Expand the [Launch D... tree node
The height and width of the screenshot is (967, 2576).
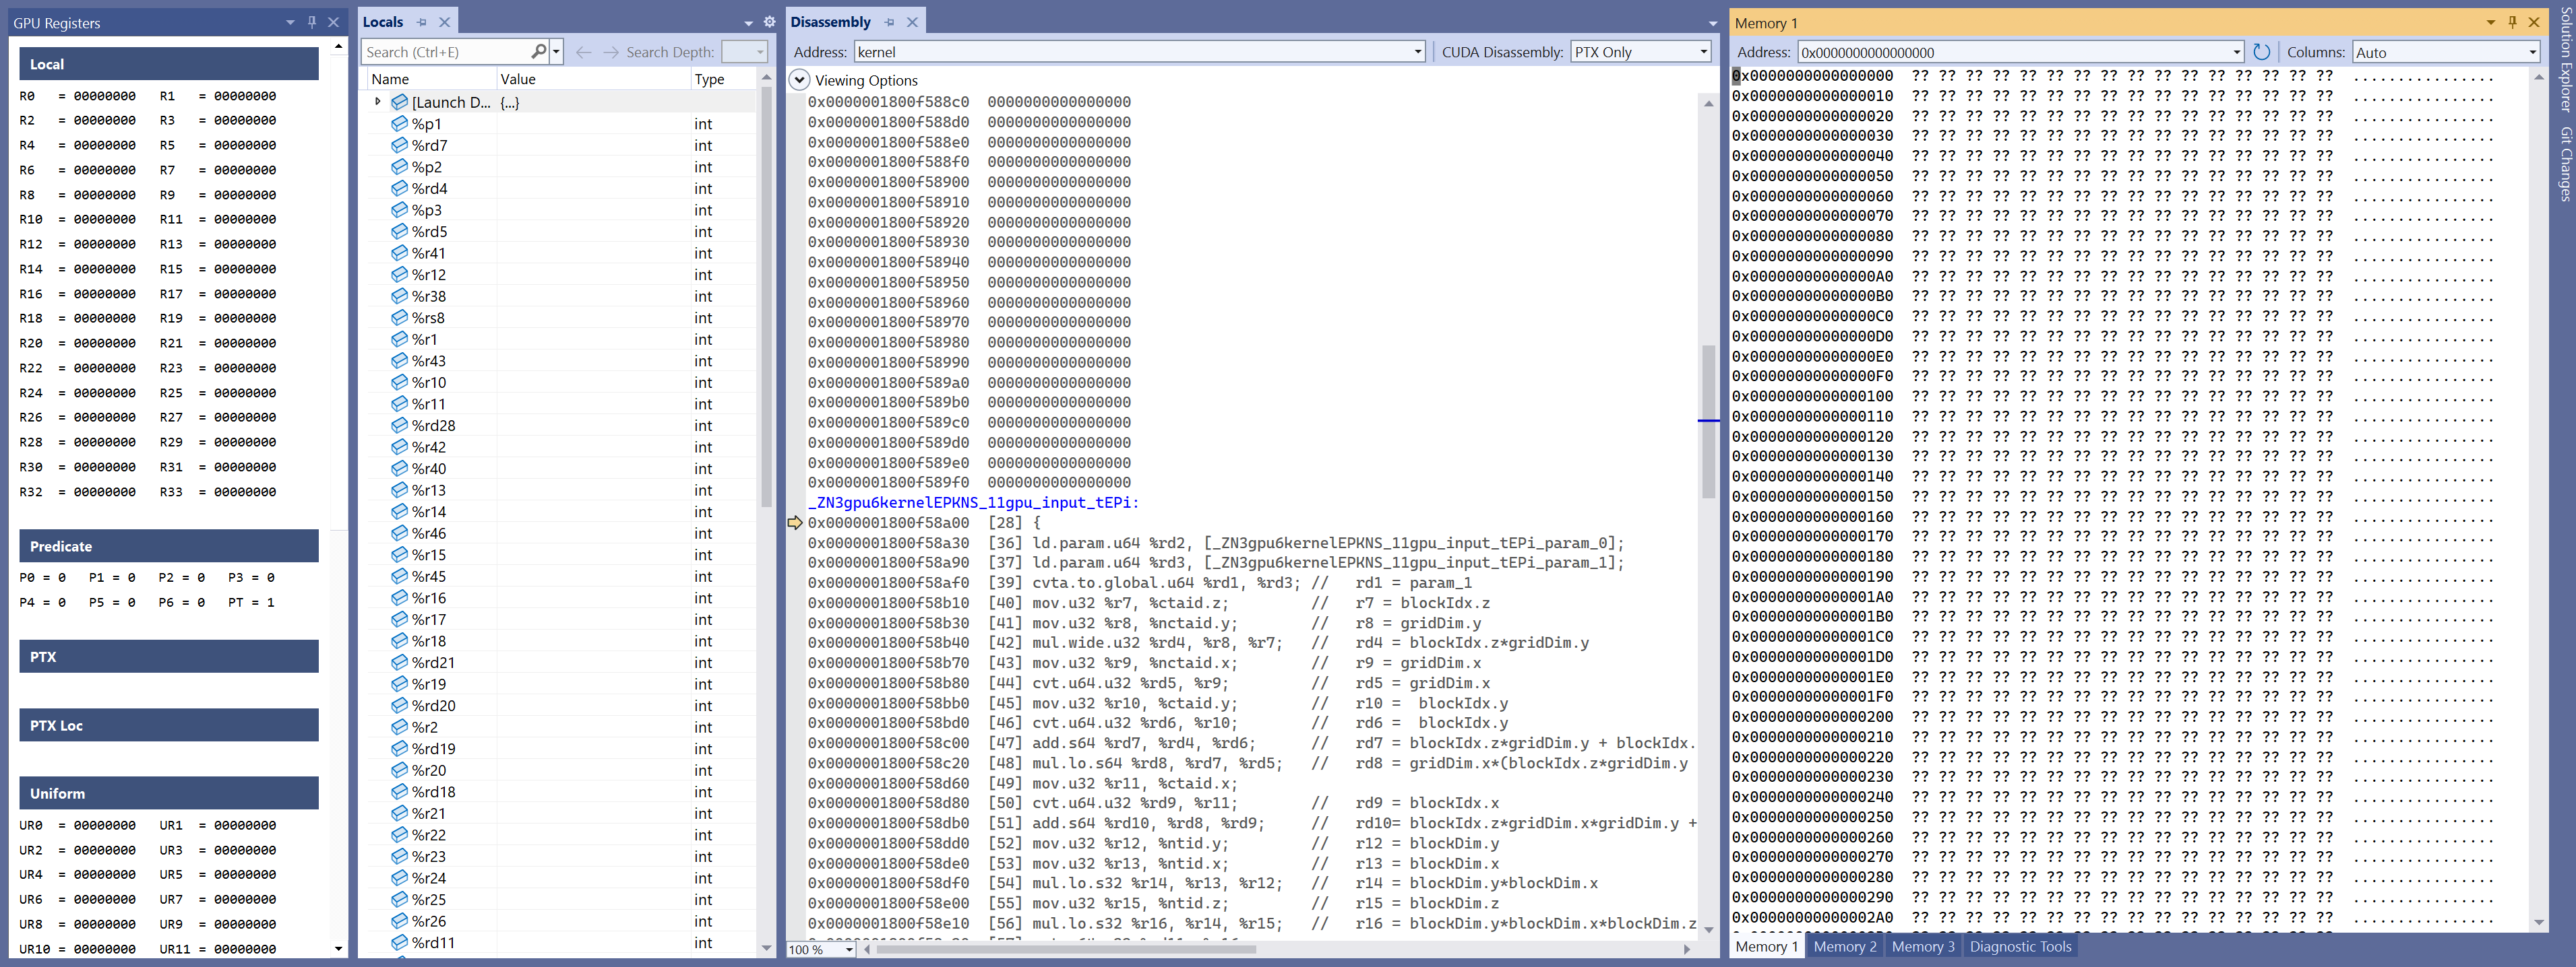(x=377, y=101)
